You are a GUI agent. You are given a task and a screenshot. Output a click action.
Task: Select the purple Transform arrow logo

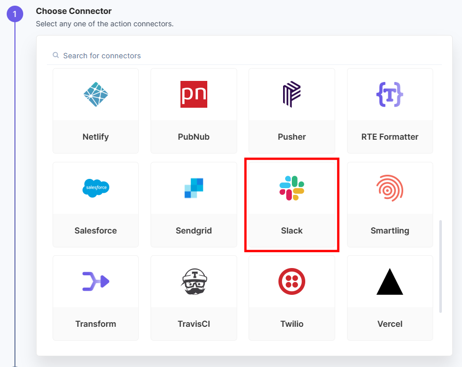coord(95,281)
